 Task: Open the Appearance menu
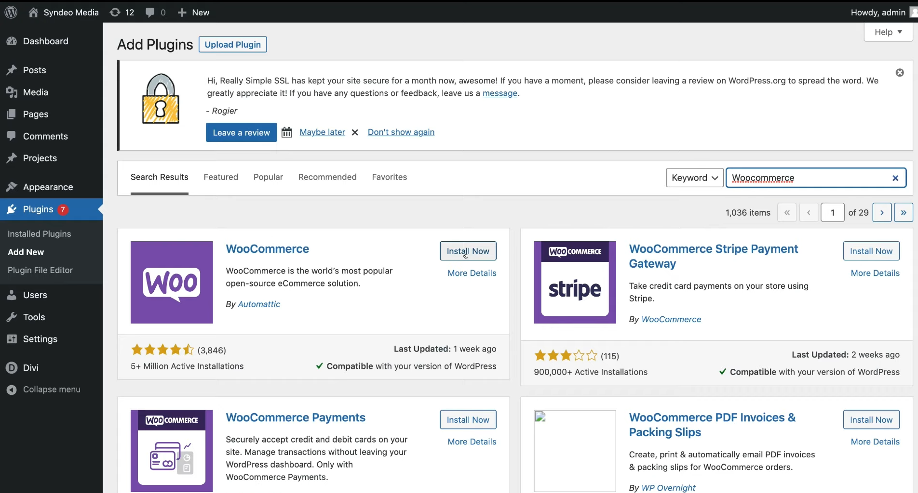[x=51, y=187]
